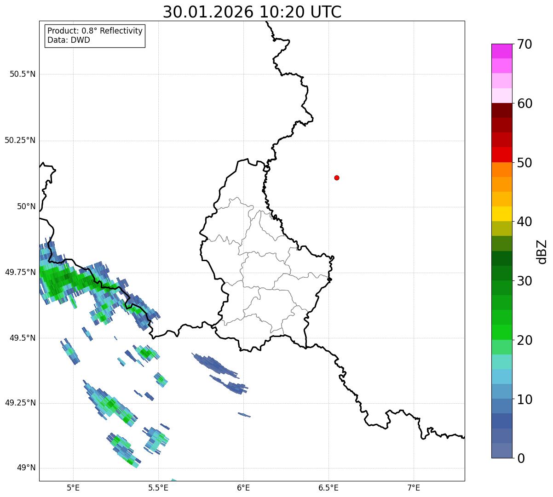Pick the dark maroon colorbar segment below 60
This screenshot has width=553, height=497.
tap(501, 110)
